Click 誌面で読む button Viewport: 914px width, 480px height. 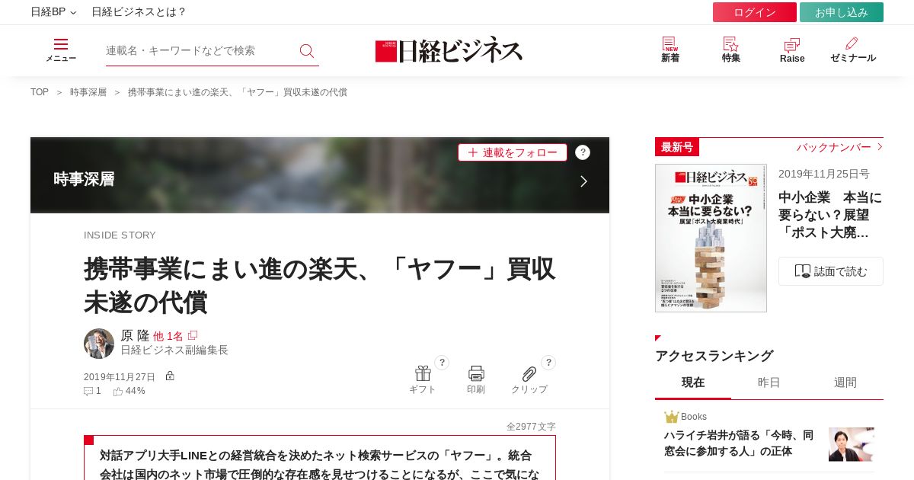[831, 271]
